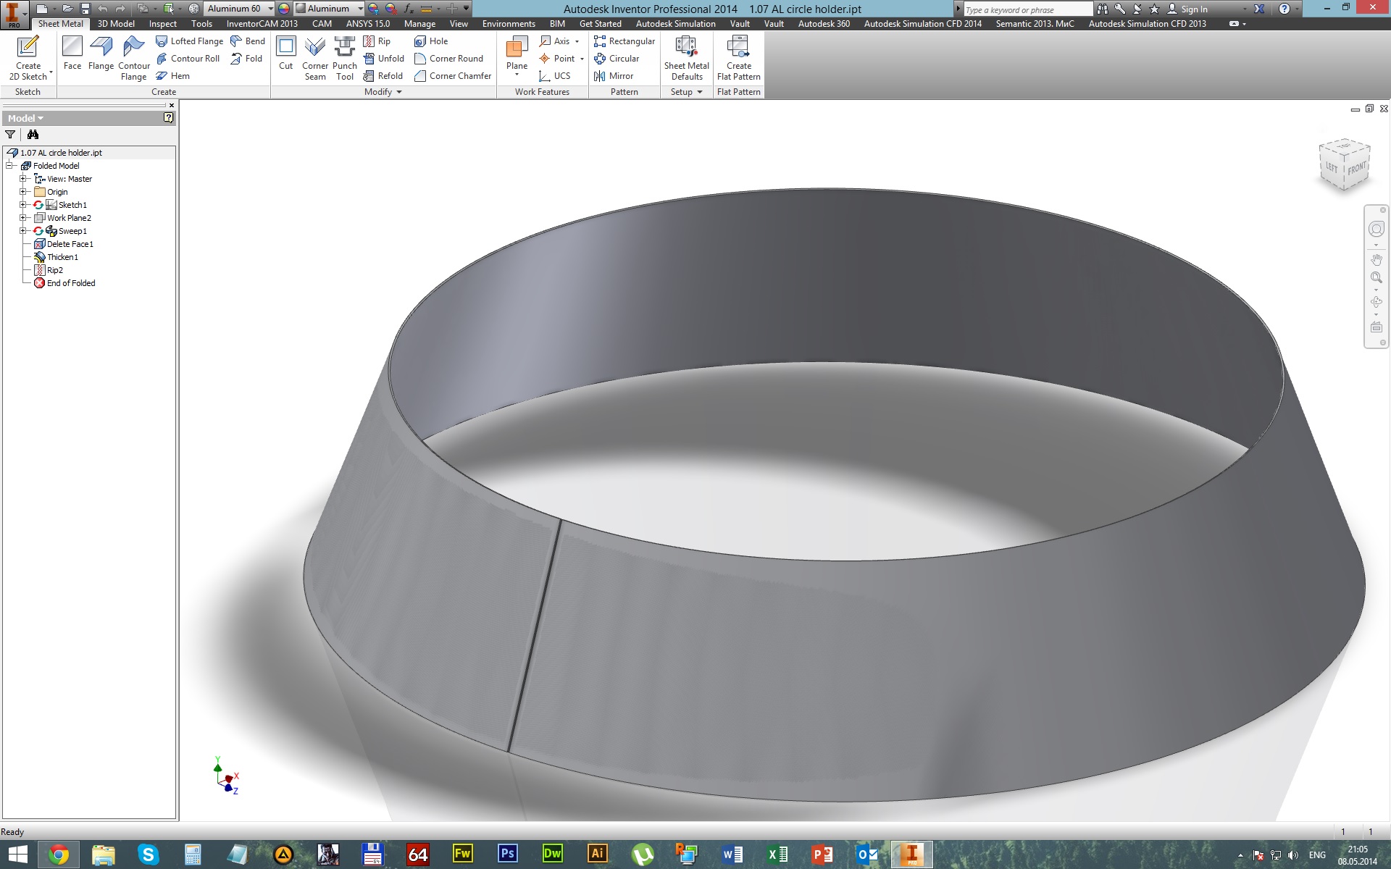Select the Contour Flange tool
Image resolution: width=1391 pixels, height=869 pixels.
(x=134, y=58)
